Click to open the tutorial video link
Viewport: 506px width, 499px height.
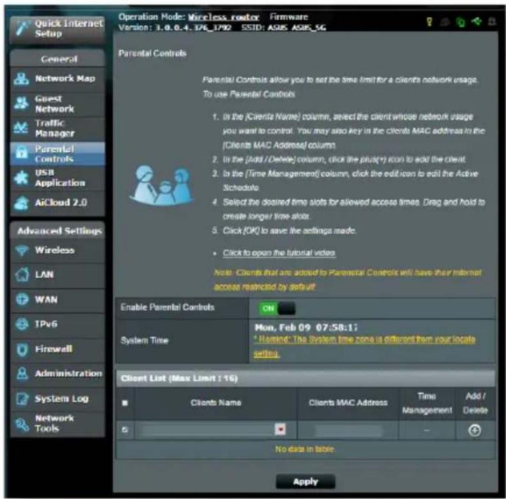(x=279, y=253)
